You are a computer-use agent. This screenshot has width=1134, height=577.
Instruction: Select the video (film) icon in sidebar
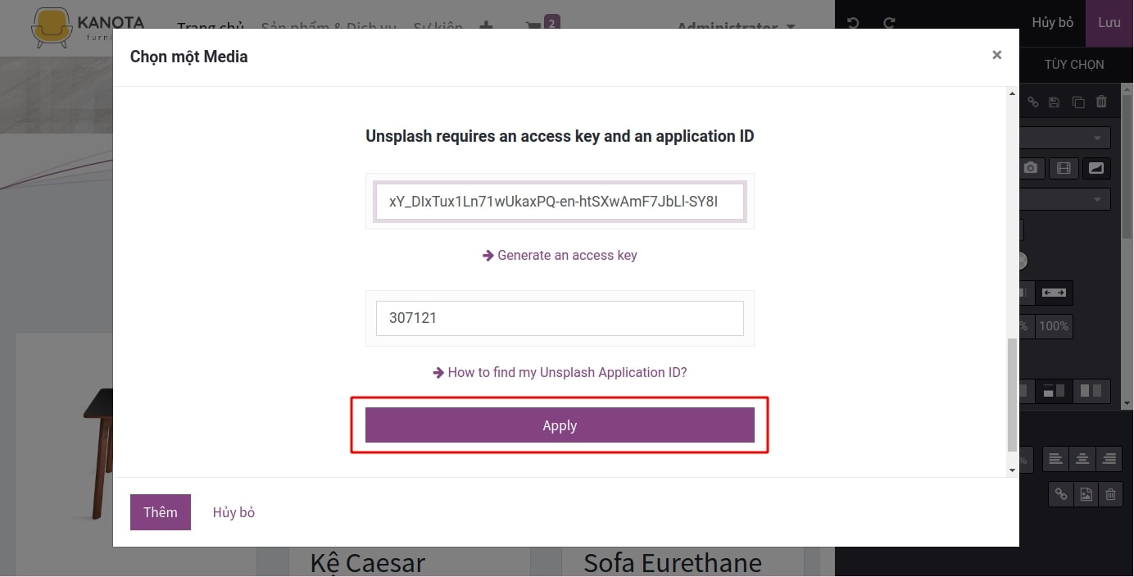click(1063, 168)
